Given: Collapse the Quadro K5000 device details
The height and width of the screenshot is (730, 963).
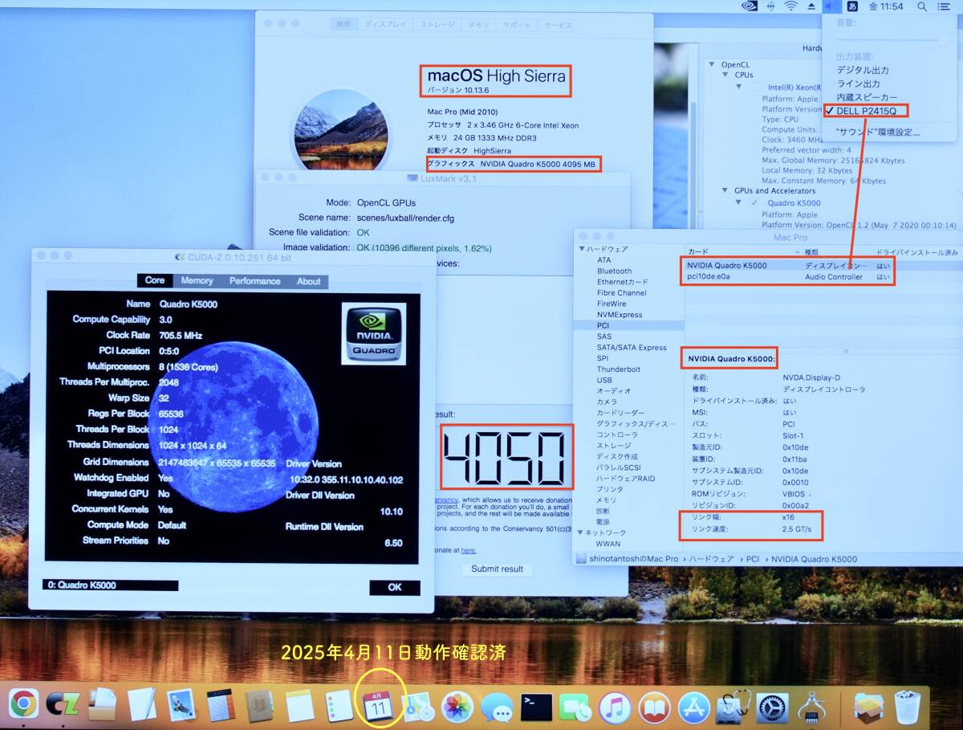Looking at the screenshot, I should (739, 203).
